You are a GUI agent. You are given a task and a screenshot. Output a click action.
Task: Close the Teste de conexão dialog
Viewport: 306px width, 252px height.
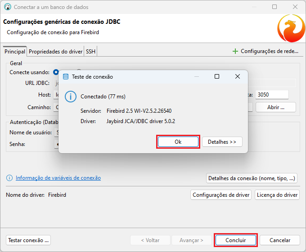(238, 76)
